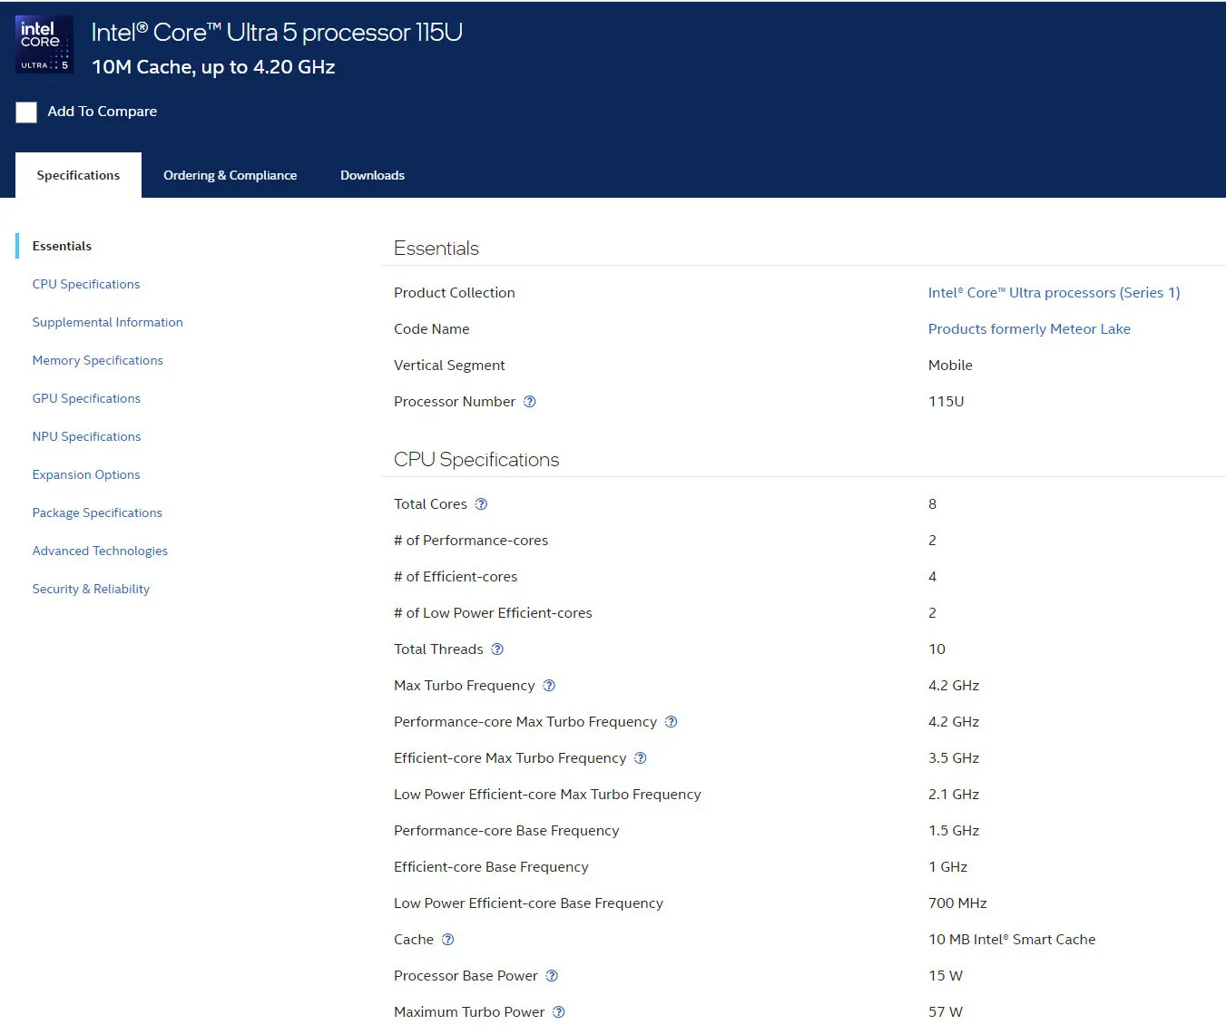Open the Total Cores help tooltip icon
Image resolution: width=1226 pixels, height=1025 pixels.
481,504
